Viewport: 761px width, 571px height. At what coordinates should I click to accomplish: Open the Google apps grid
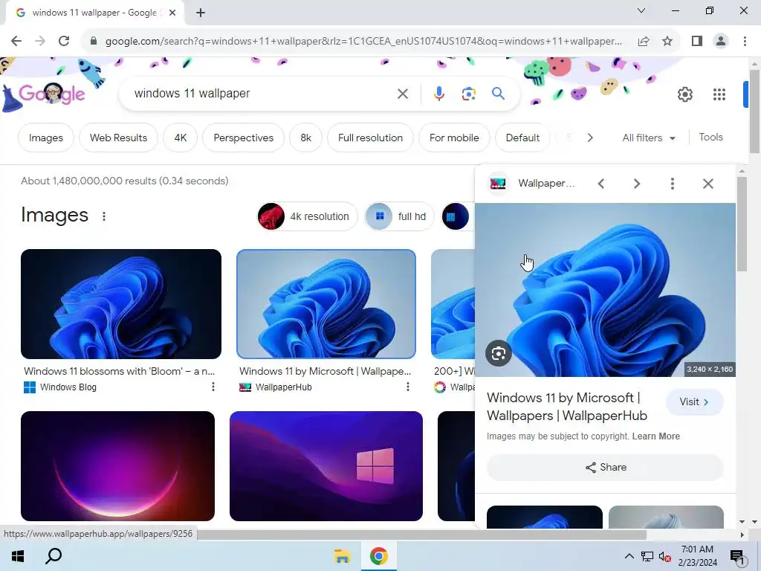[x=719, y=94]
